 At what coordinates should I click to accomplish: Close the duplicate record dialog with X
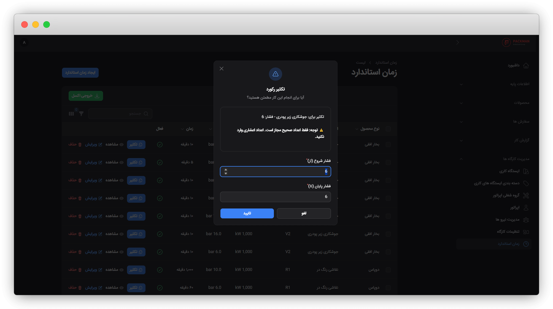(x=222, y=69)
